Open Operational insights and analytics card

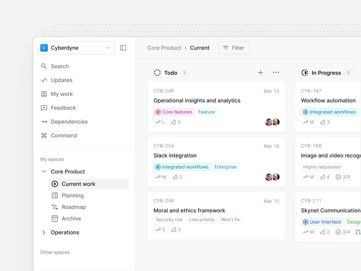pyautogui.click(x=216, y=107)
